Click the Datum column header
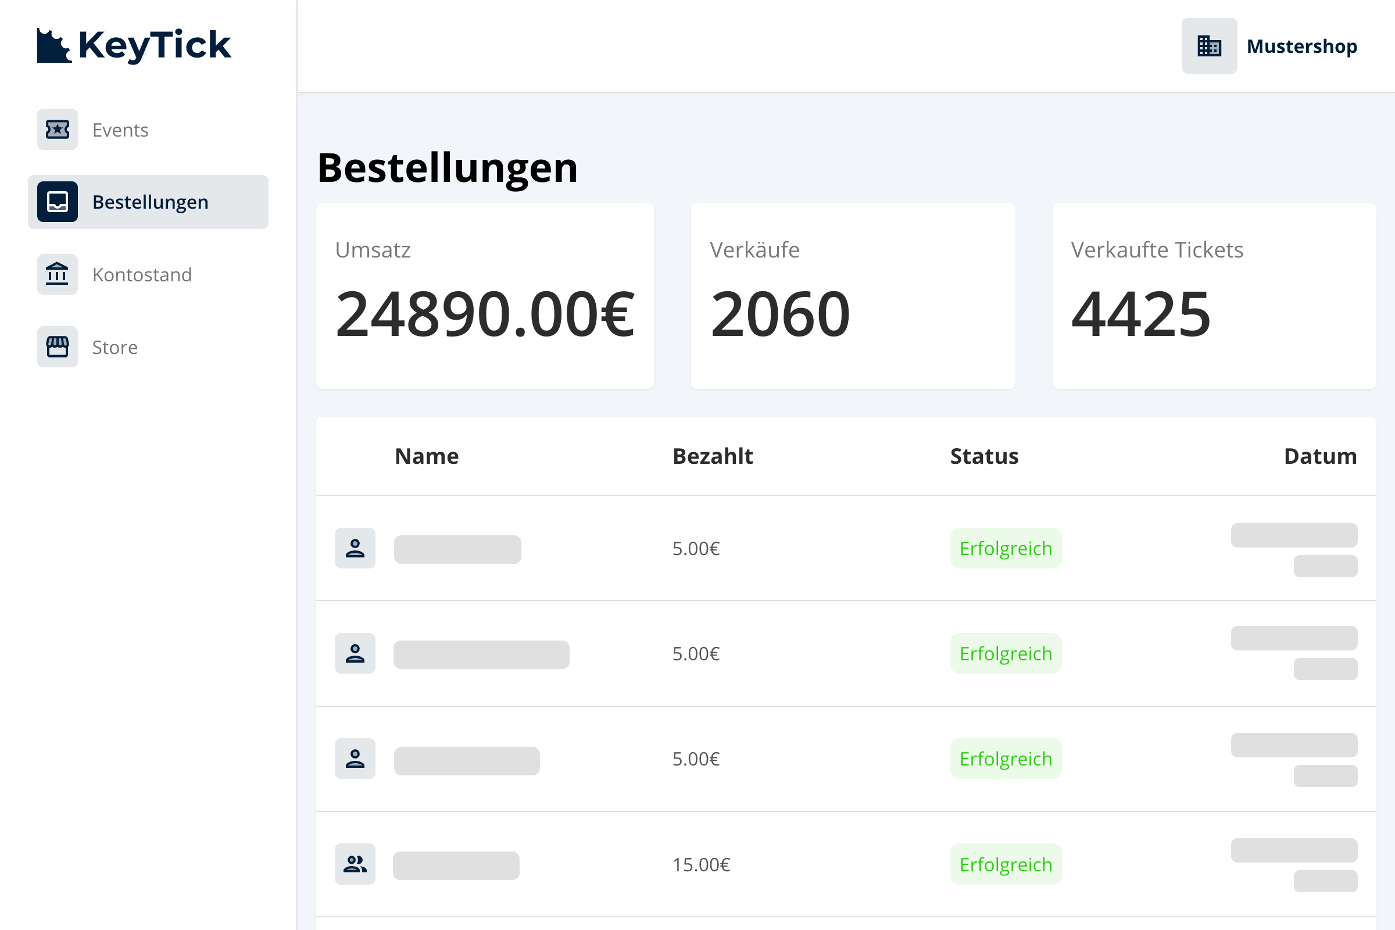 1319,456
